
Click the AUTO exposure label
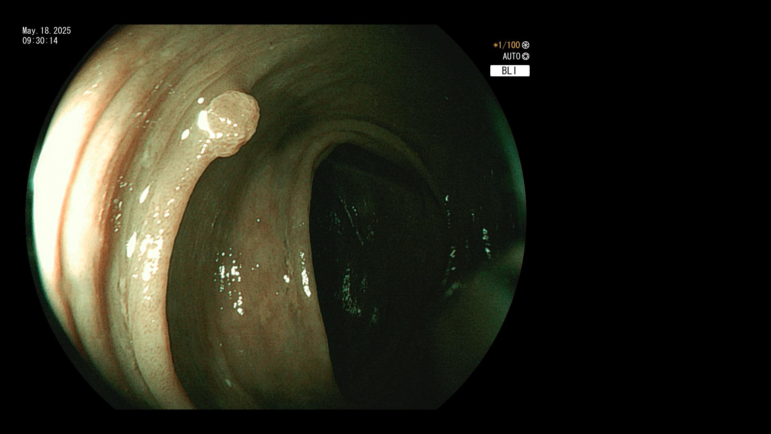(512, 57)
